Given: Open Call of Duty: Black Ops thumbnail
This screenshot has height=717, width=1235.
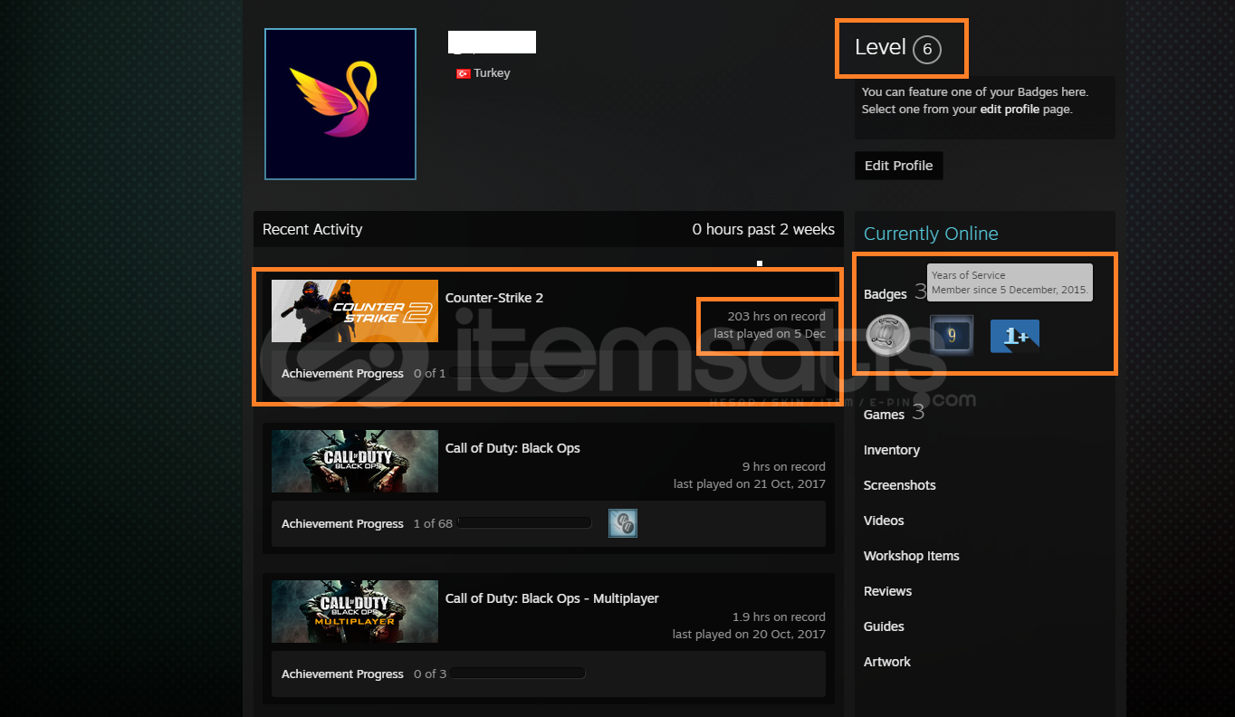Looking at the screenshot, I should 354,462.
